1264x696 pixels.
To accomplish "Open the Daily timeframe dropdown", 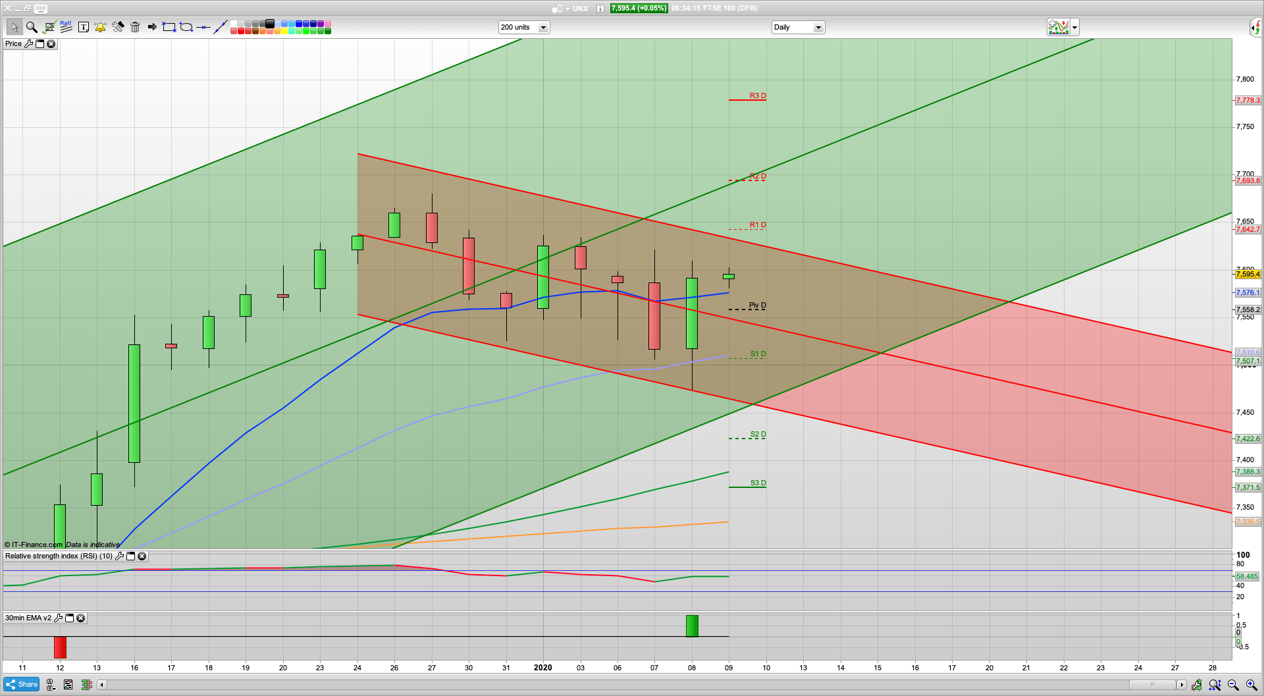I will pos(798,27).
